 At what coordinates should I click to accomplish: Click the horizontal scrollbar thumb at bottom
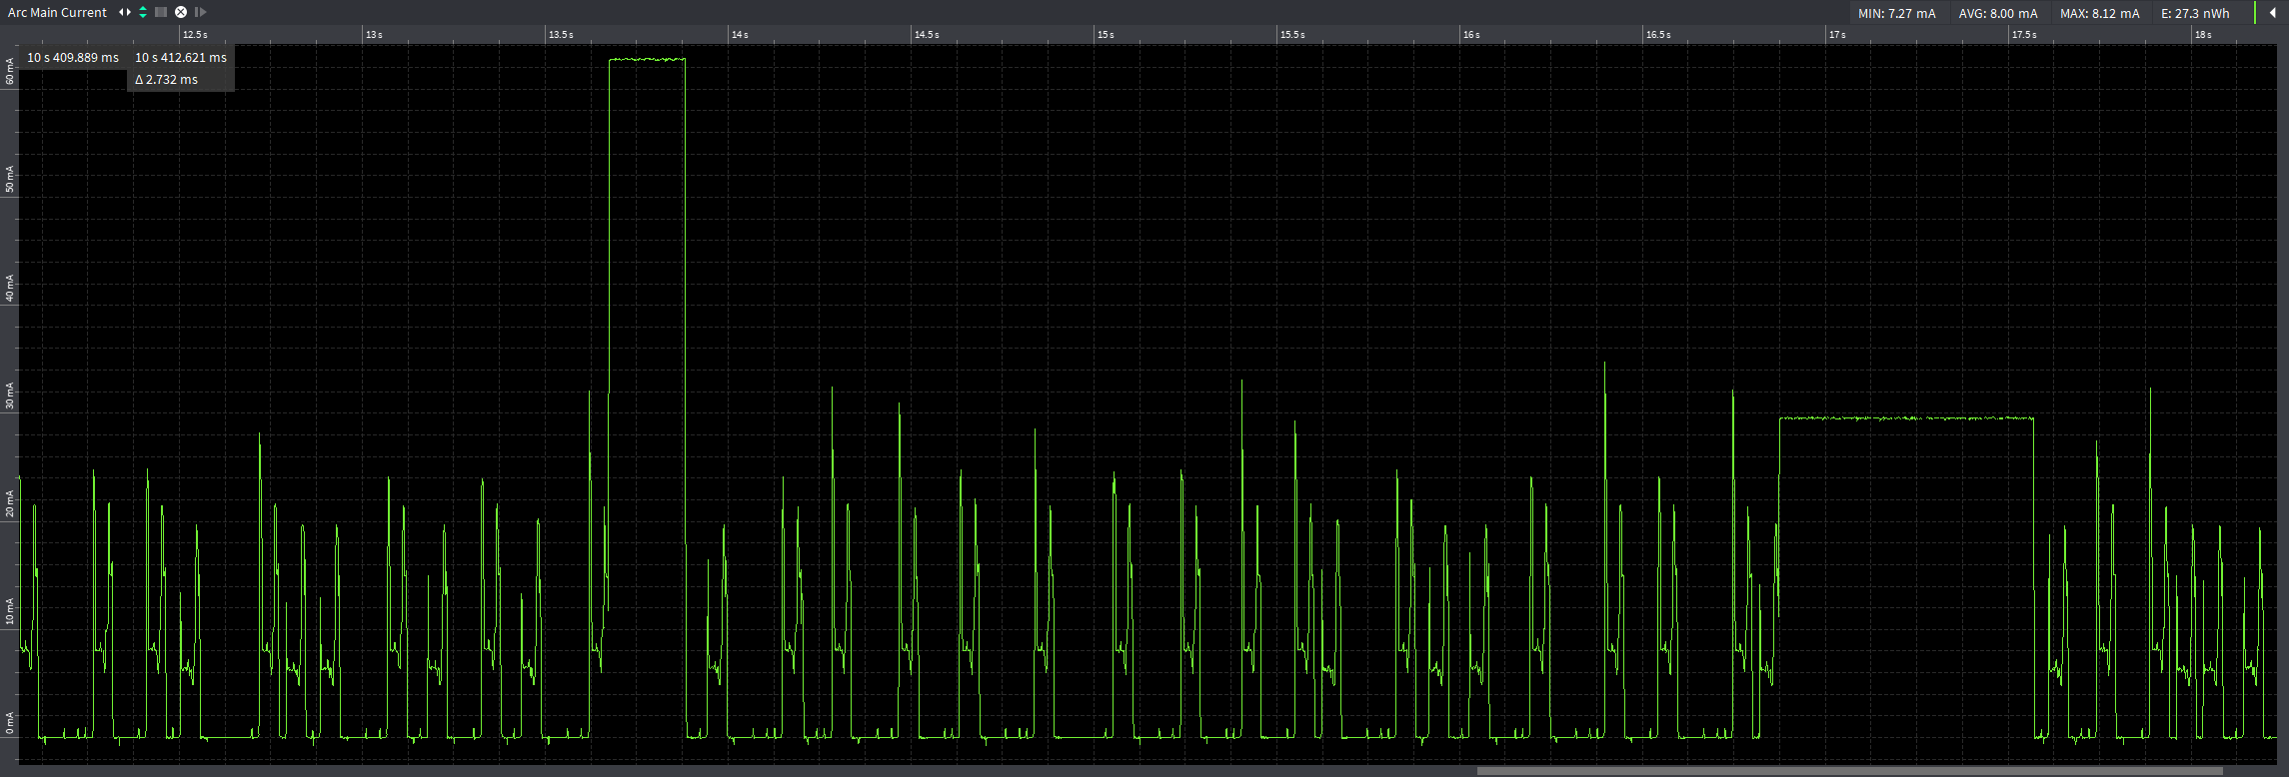1849,771
